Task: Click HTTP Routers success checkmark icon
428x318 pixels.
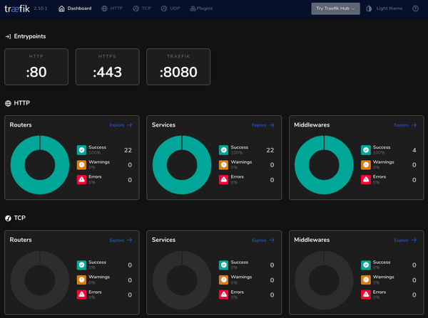Action: pos(82,150)
